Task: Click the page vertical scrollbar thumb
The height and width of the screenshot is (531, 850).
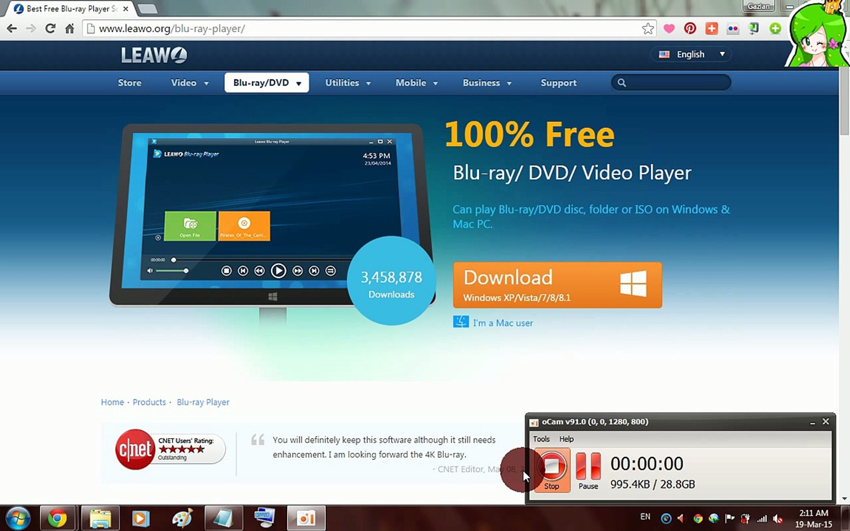Action: [845, 101]
